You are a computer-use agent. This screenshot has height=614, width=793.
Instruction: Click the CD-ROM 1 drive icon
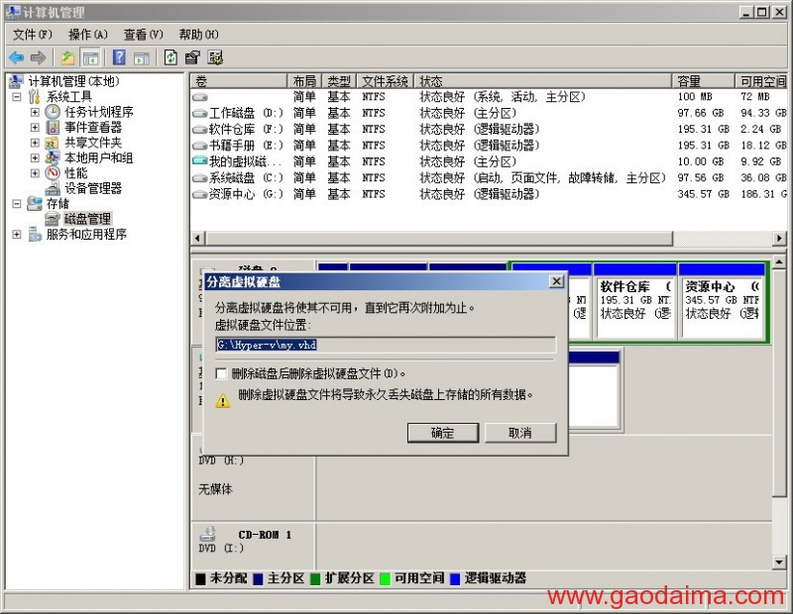tap(207, 534)
